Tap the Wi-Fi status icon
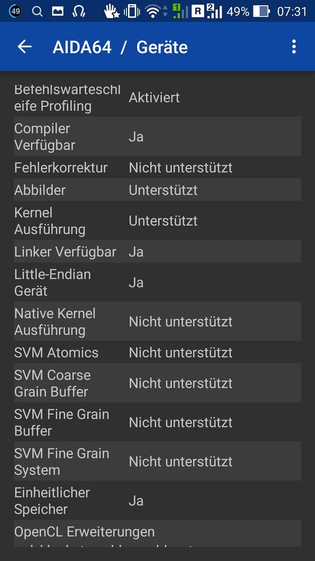Screen dimensions: 315x561 coord(153,11)
